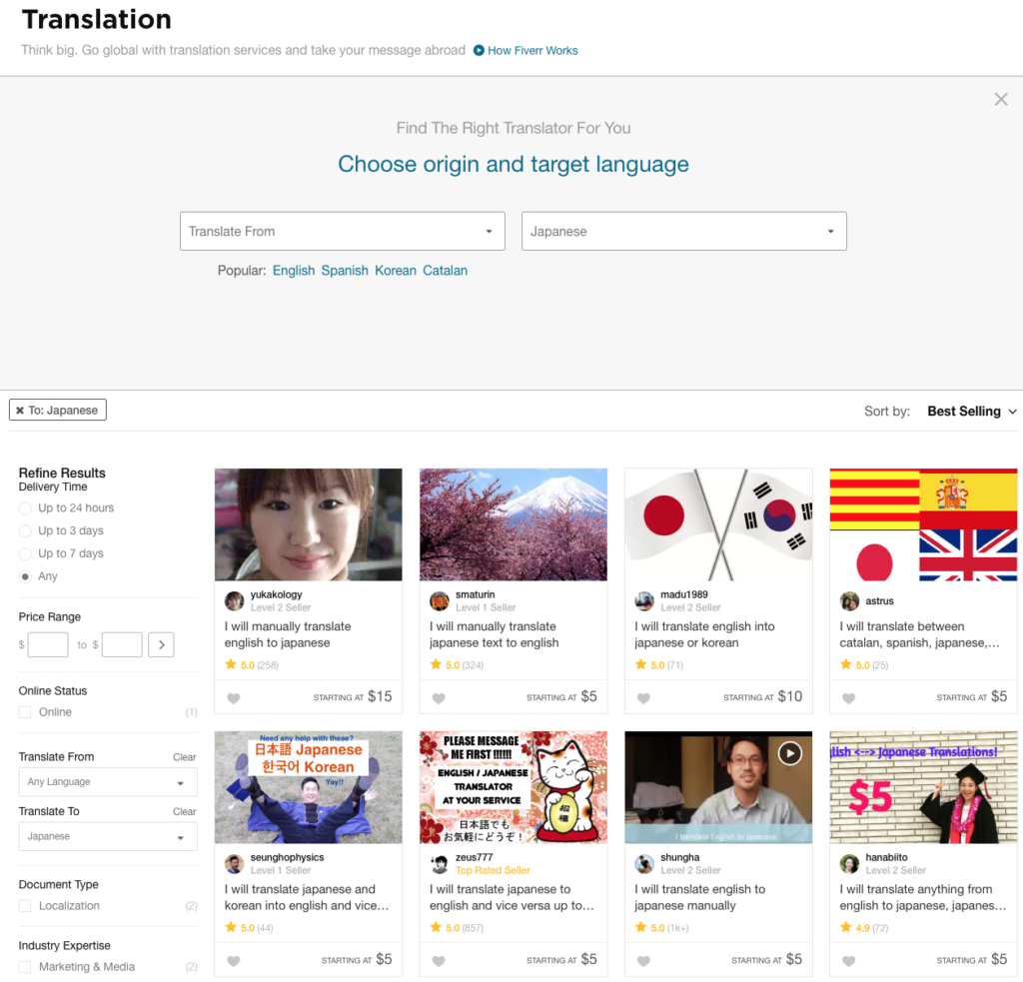The height and width of the screenshot is (982, 1023).
Task: Check the Localization document type box
Action: (25, 906)
